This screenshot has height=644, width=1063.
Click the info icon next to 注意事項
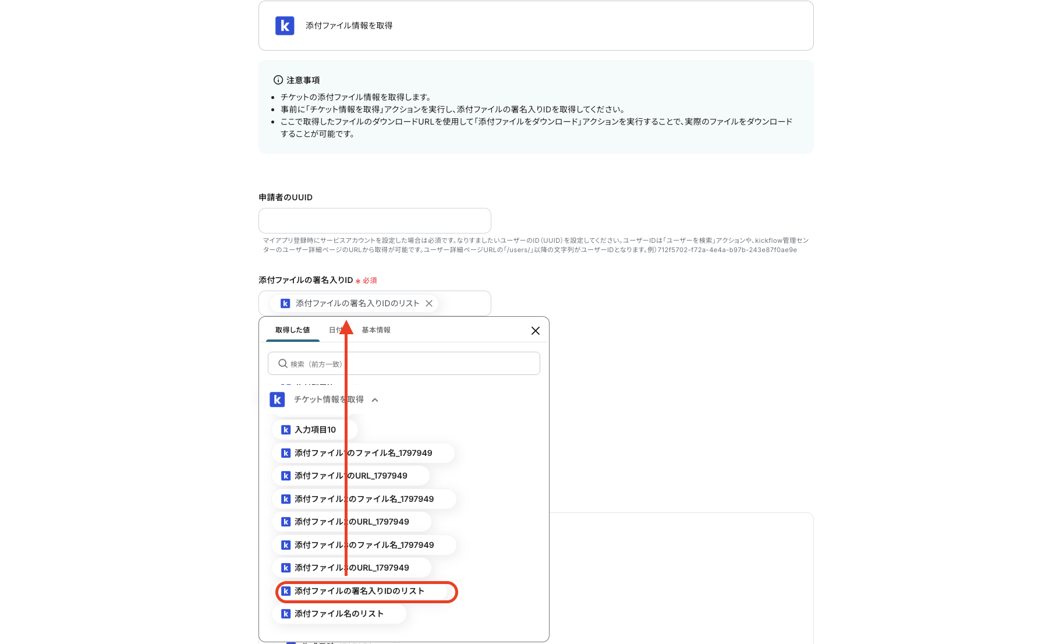tap(278, 80)
